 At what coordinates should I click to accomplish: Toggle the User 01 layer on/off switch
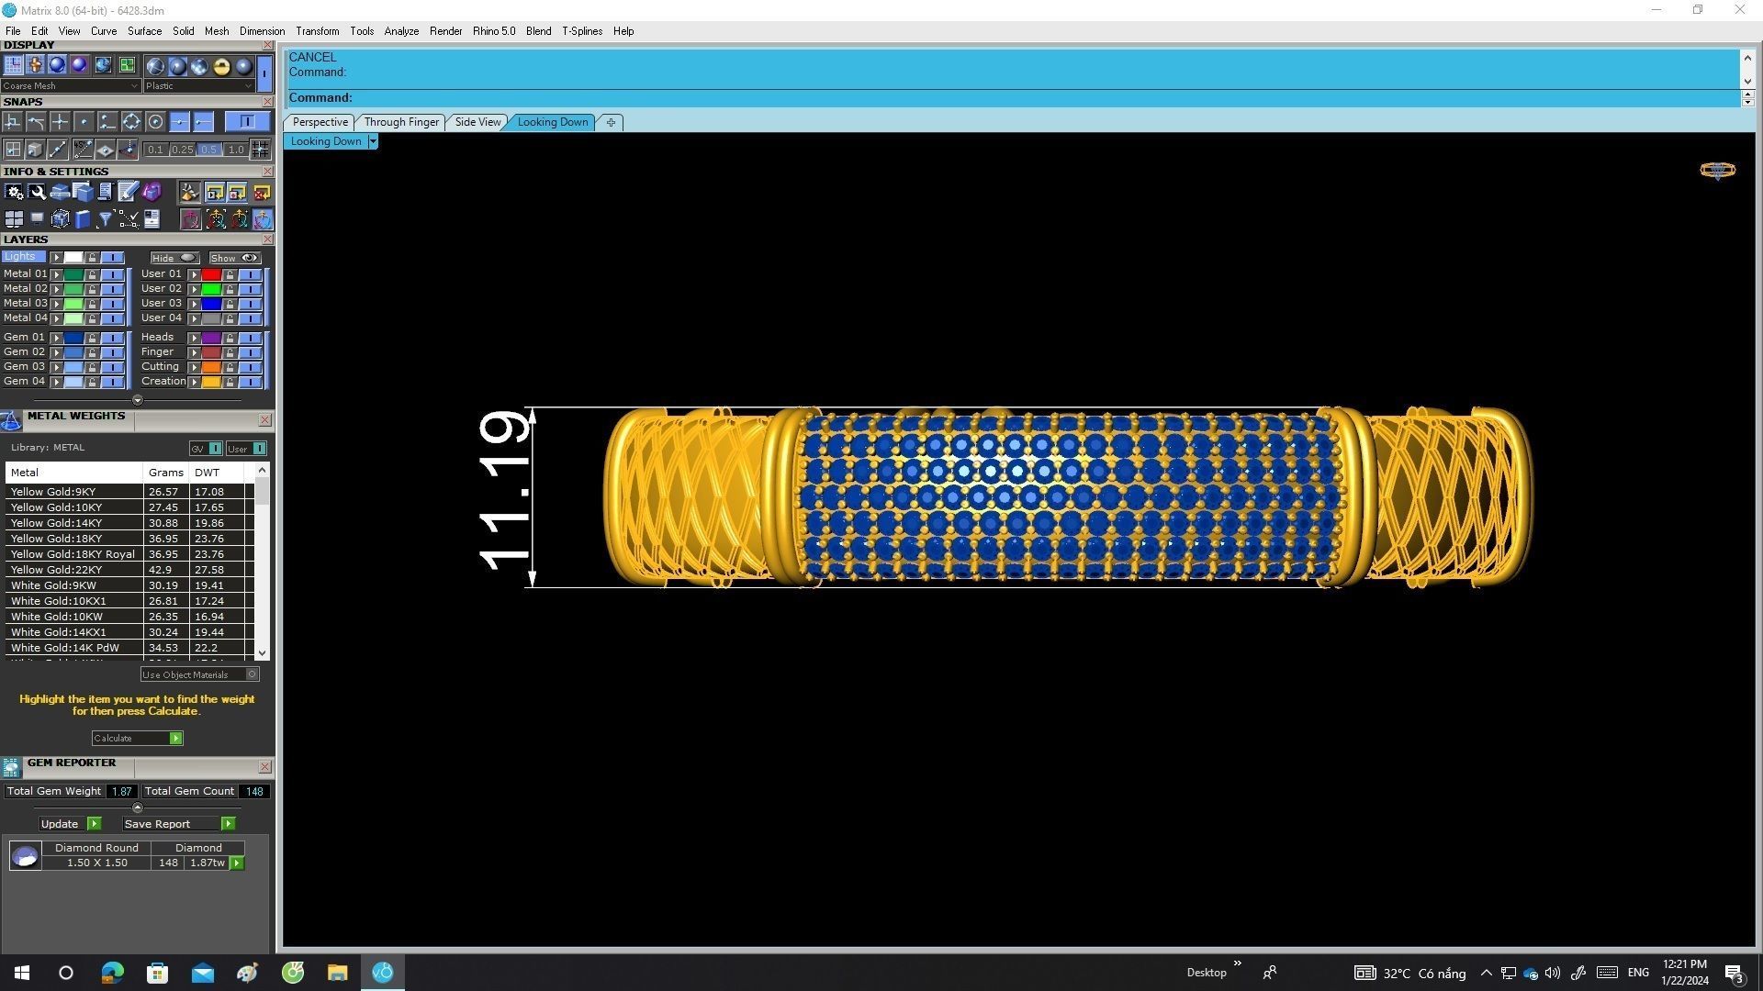point(251,274)
